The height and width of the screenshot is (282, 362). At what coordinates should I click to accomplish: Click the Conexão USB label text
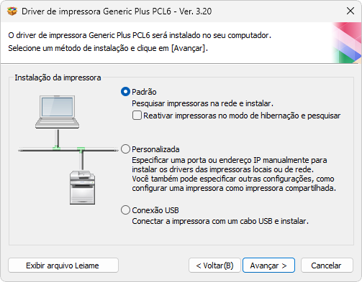tap(155, 210)
